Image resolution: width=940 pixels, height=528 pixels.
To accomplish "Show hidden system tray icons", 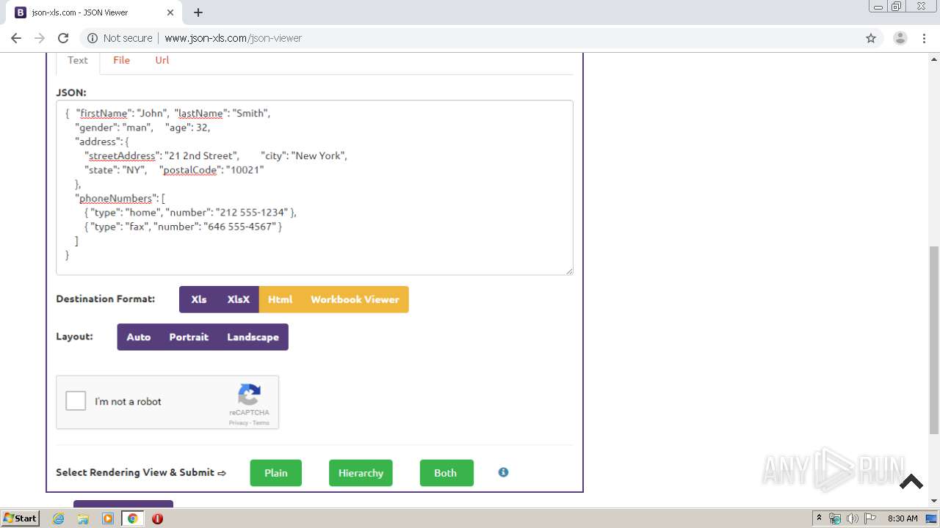I will click(820, 518).
